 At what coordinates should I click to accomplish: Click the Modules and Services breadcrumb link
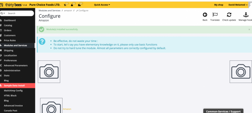tap(49, 11)
